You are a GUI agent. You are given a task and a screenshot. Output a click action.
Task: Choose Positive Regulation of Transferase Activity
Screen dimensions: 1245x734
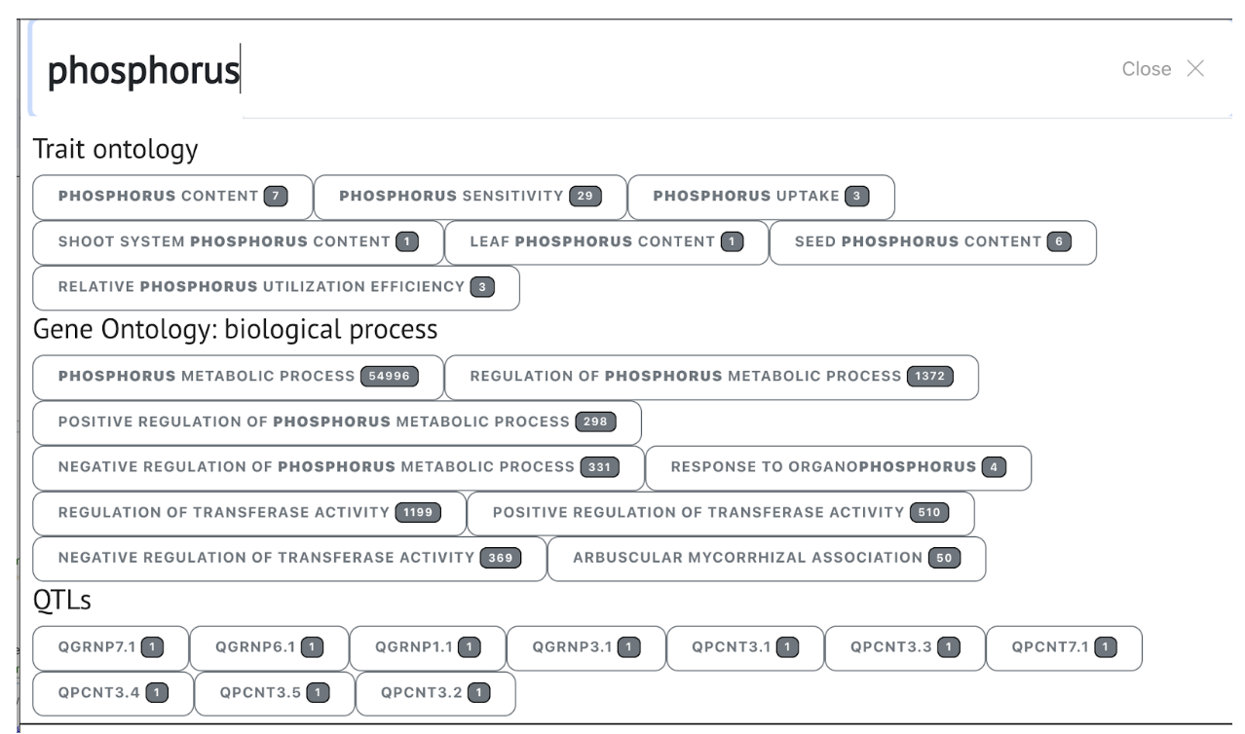point(720,513)
